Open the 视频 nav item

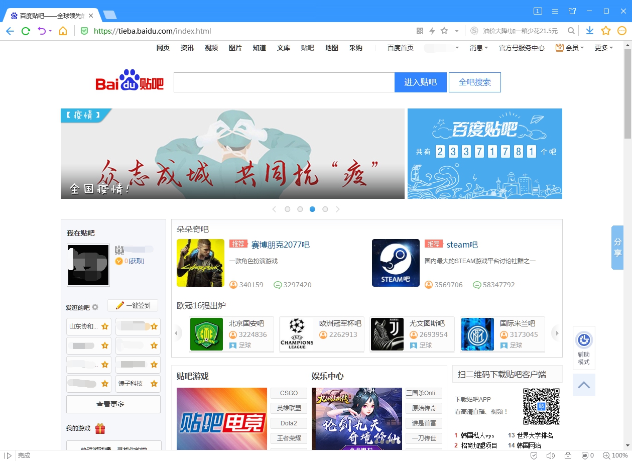211,48
